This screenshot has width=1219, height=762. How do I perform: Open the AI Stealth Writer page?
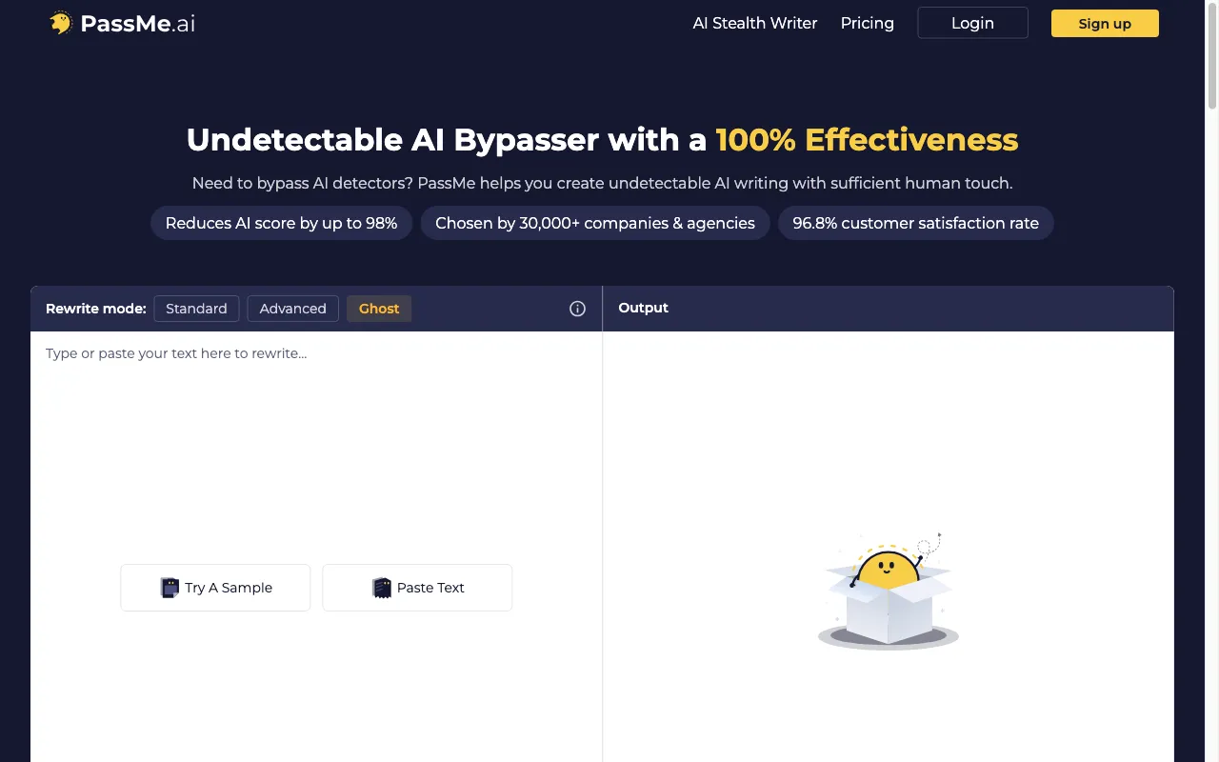755,23
